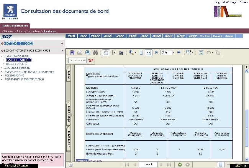The height and width of the screenshot is (168, 249).
Task: Open zoom percentage dropdown arrow
Action: pos(173,53)
